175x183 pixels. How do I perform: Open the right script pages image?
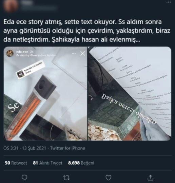coord(130,93)
